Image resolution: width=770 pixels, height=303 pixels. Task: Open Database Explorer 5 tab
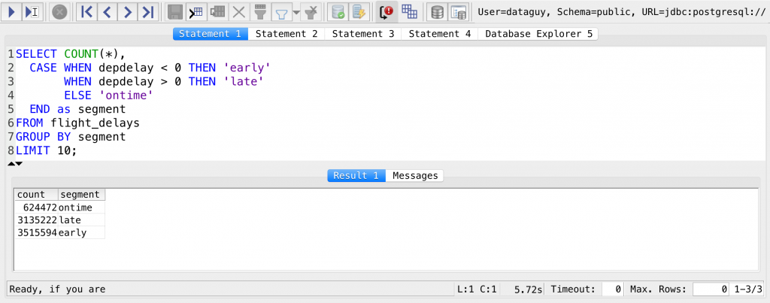pos(538,34)
